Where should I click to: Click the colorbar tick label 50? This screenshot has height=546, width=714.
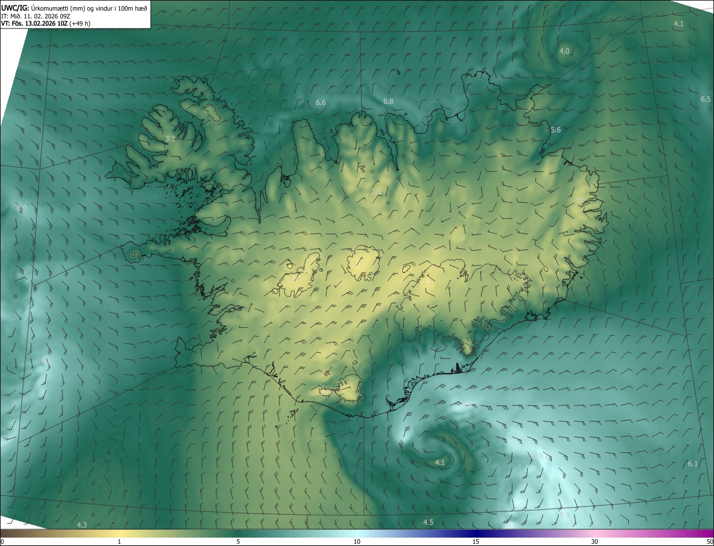(710, 542)
